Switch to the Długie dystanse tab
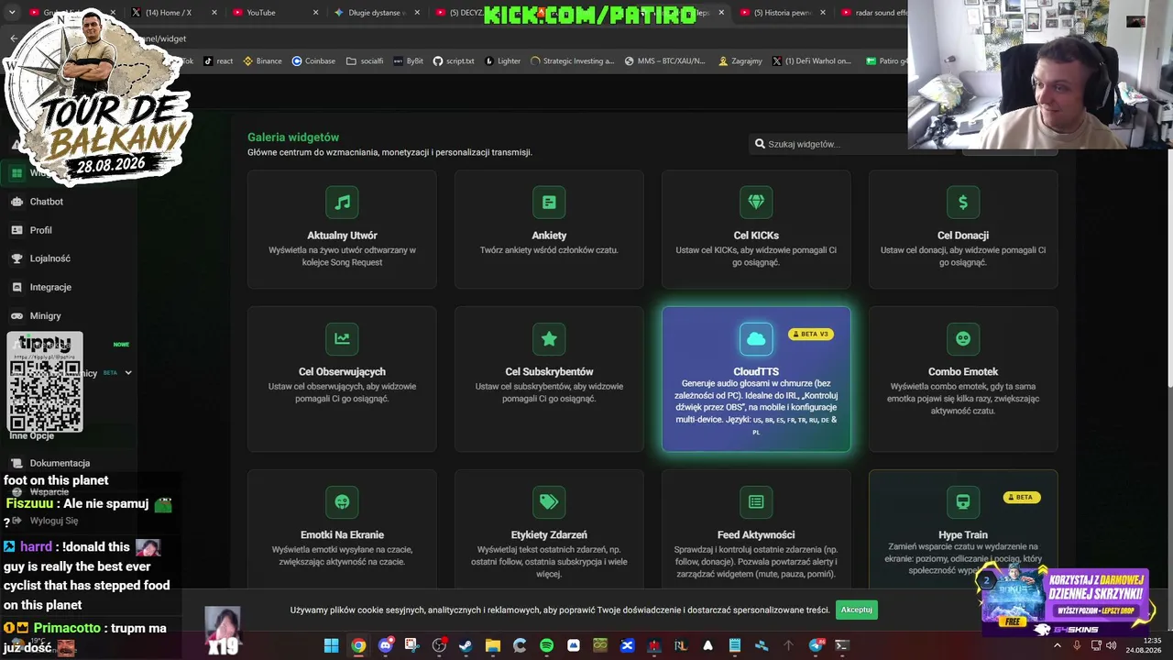Viewport: 1173px width, 660px height. 377,13
